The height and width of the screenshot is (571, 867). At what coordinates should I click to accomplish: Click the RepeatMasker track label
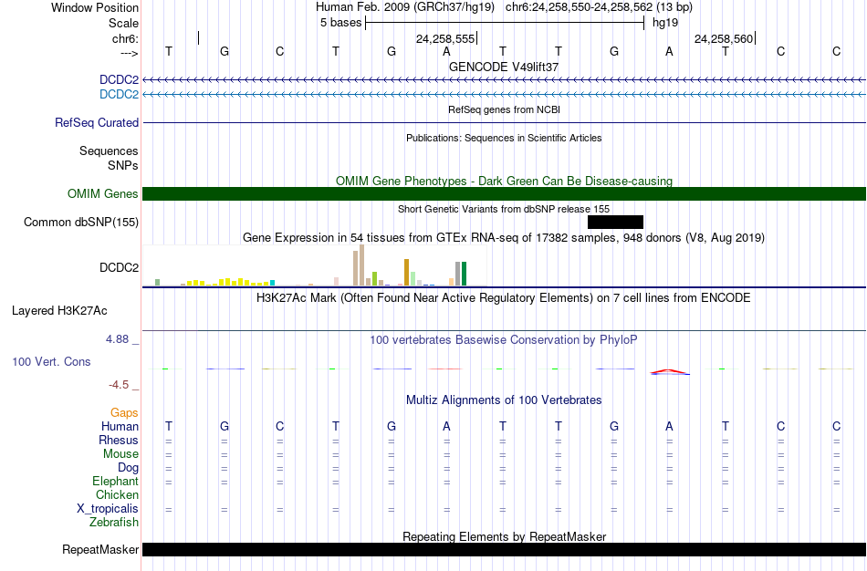pos(100,549)
